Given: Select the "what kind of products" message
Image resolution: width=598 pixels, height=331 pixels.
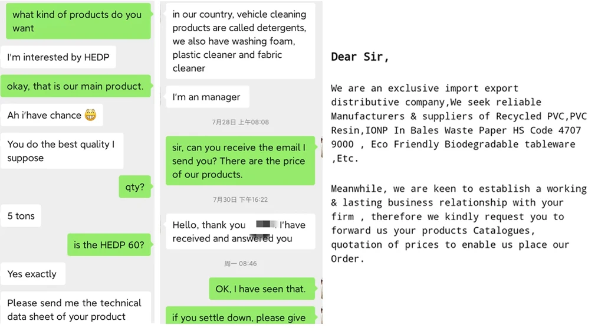Looking at the screenshot, I should pos(77,21).
